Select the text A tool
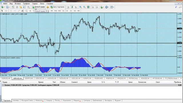The width and height of the screenshot is (183, 103). pos(30,11)
